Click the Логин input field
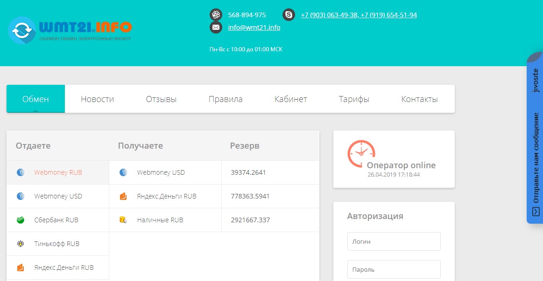543x281 pixels. point(394,241)
